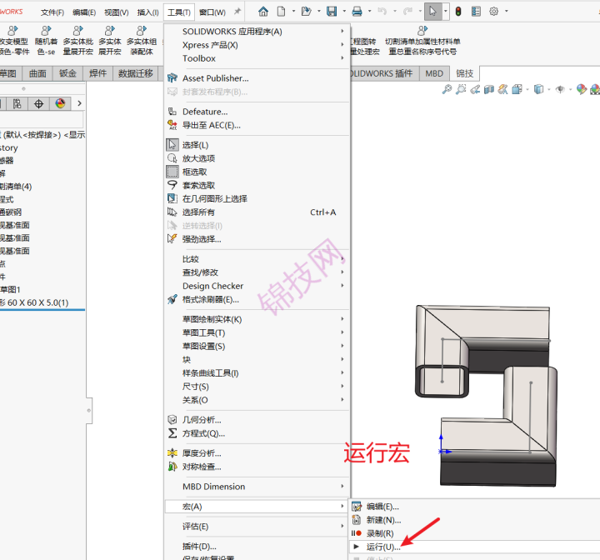
Task: Click the Zoom to Area icon
Action: [x=461, y=89]
